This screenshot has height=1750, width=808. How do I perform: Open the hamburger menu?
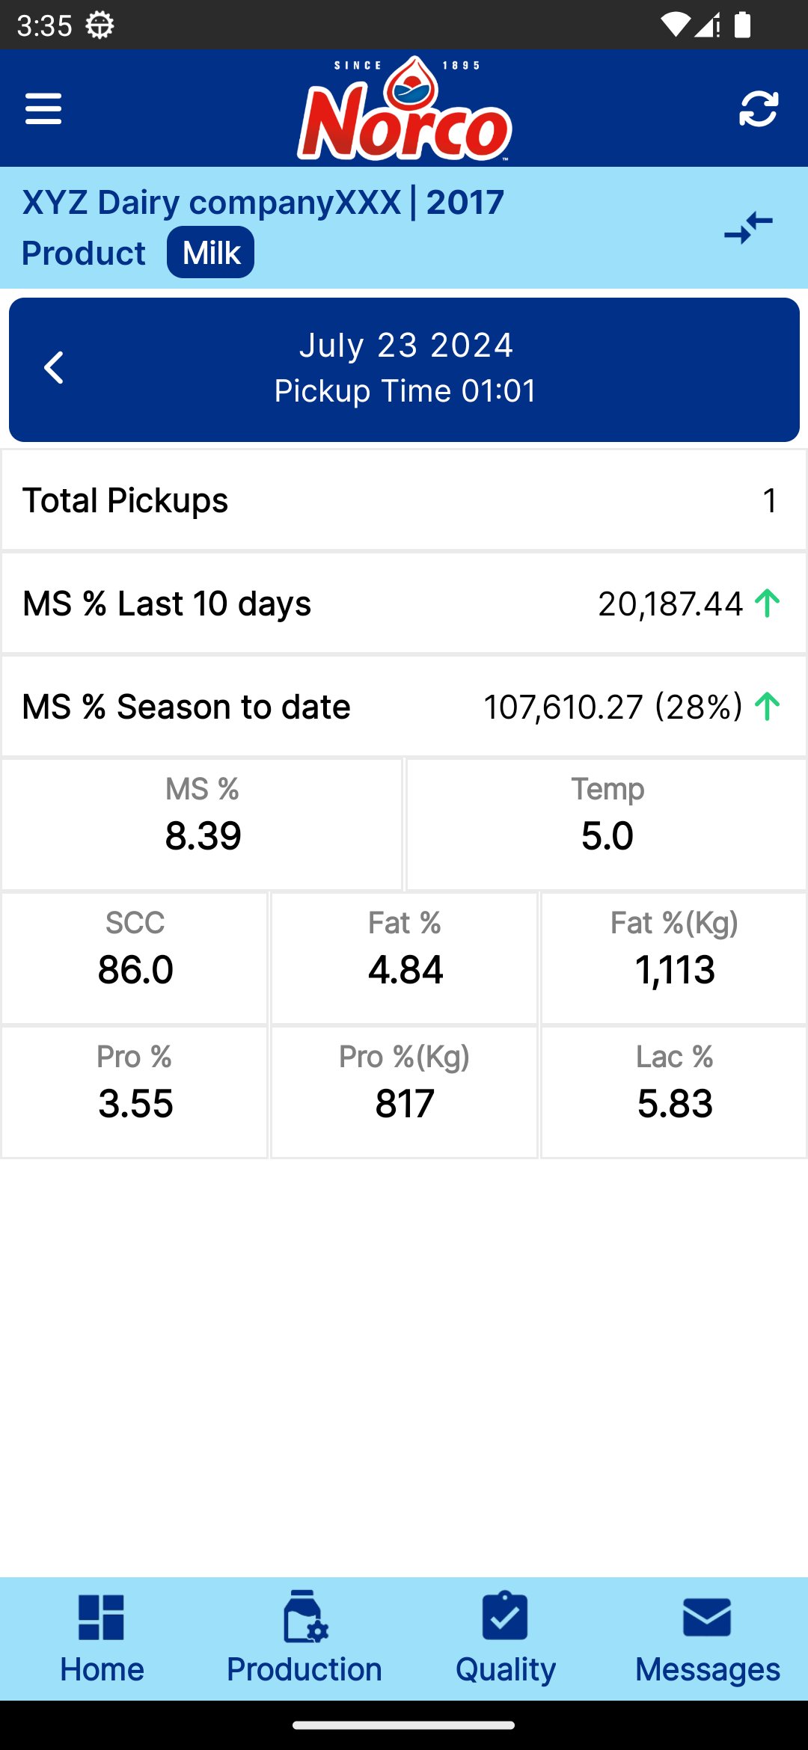43,109
